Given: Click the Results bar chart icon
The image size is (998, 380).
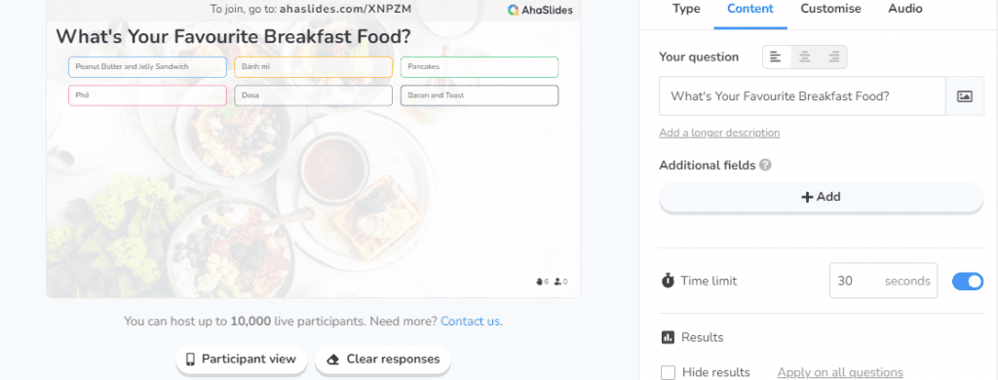Looking at the screenshot, I should [x=668, y=337].
